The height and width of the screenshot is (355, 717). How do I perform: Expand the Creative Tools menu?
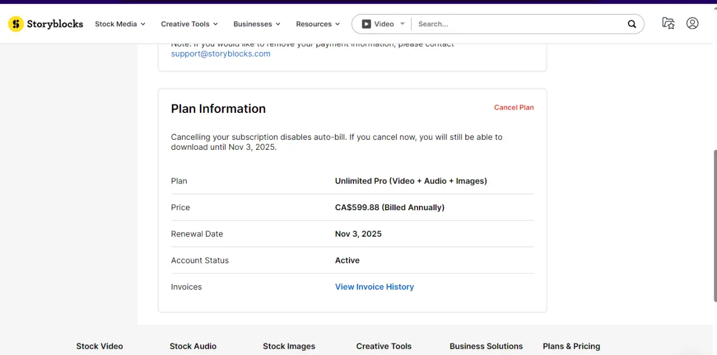189,24
